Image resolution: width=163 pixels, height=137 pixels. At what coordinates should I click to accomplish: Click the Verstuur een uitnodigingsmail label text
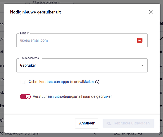[x=72, y=96]
